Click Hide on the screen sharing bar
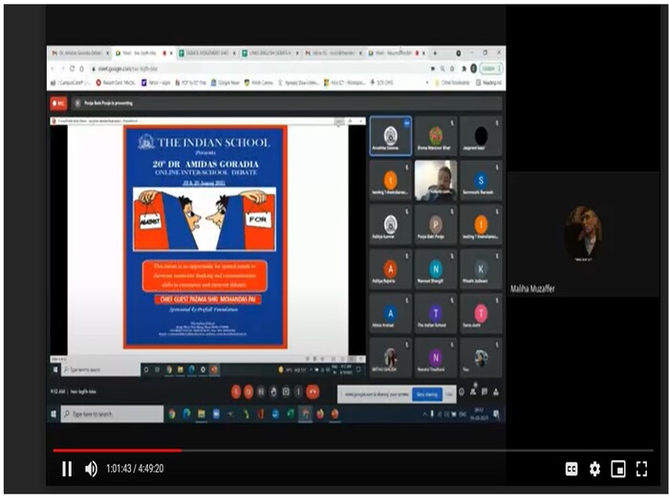 coord(449,394)
